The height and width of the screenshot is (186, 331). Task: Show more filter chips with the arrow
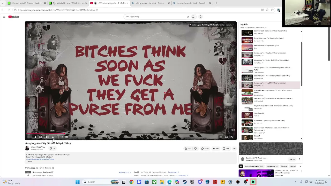coord(300,166)
